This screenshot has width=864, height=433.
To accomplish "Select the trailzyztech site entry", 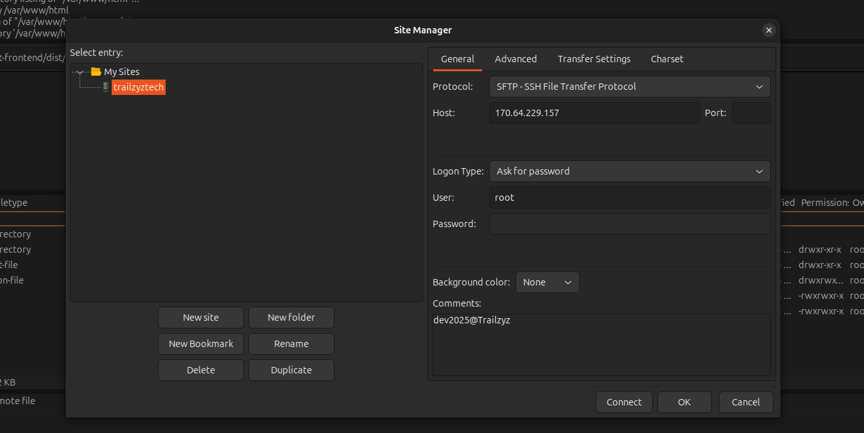I will [x=139, y=87].
